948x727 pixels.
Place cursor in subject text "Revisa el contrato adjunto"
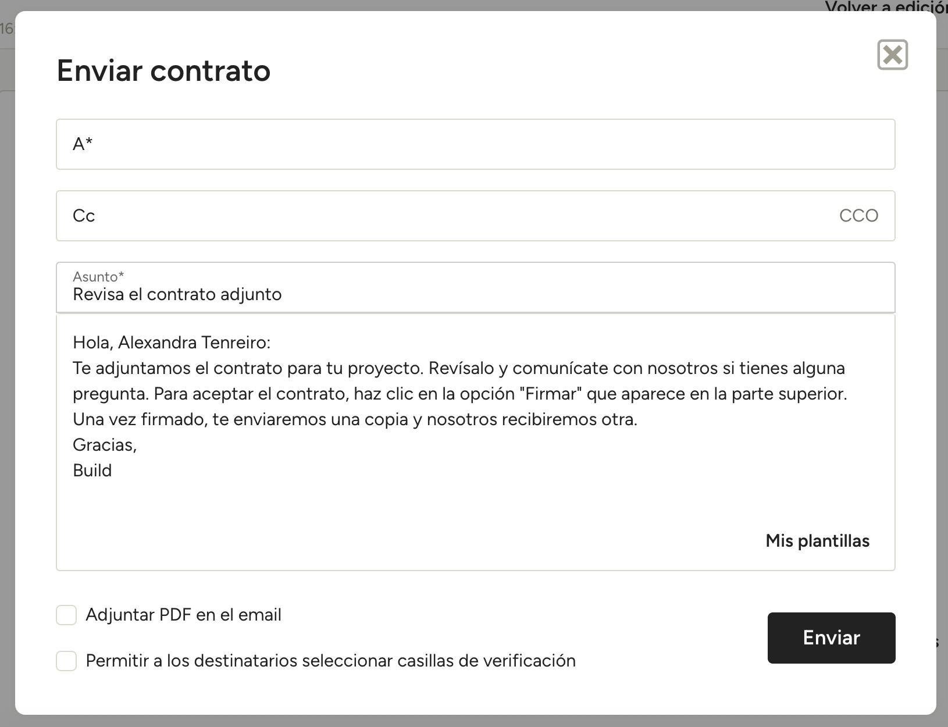(x=177, y=295)
